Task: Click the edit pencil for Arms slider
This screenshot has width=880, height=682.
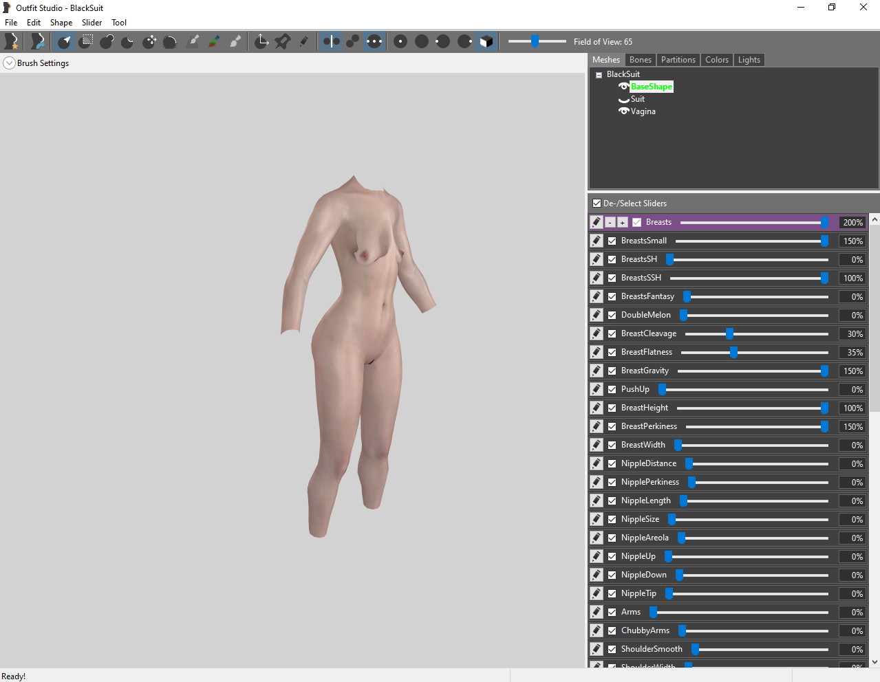Action: (x=597, y=612)
